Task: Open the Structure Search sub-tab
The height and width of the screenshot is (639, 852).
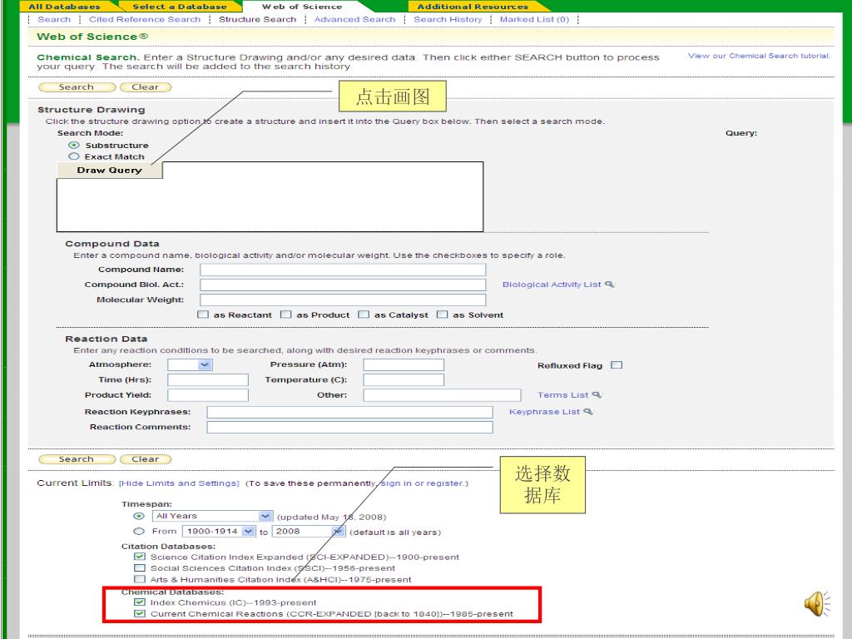Action: point(258,20)
